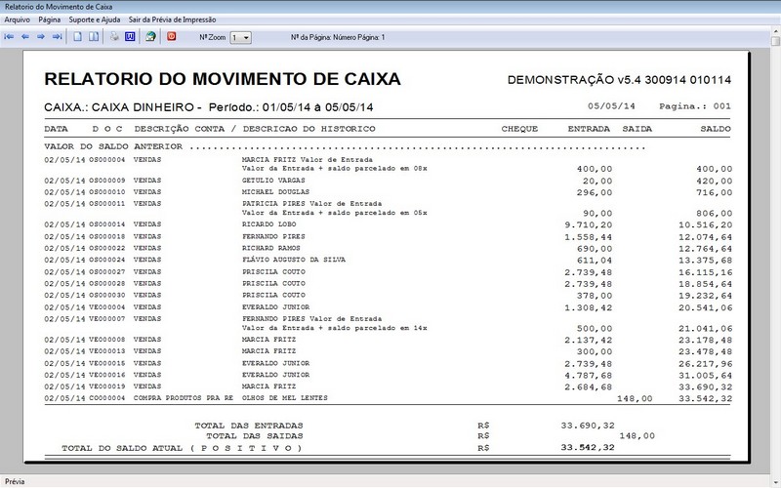
Task: Click Sair da Prévia de Impressão
Action: [173, 20]
